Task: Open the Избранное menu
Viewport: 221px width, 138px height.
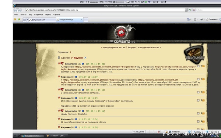Action: click(38, 15)
